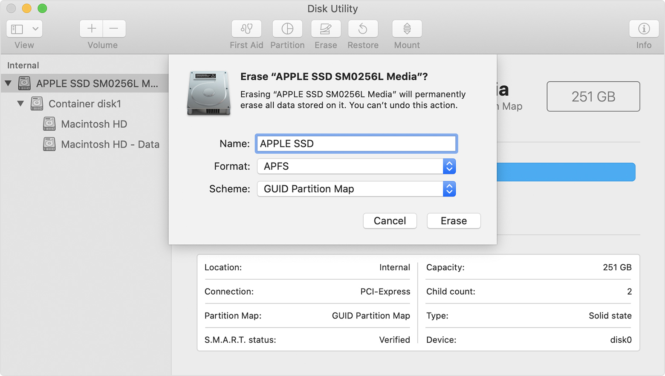The image size is (665, 376).
Task: Collapse the APPLE SSD SM0256L disclosure triangle
Action: click(8, 84)
